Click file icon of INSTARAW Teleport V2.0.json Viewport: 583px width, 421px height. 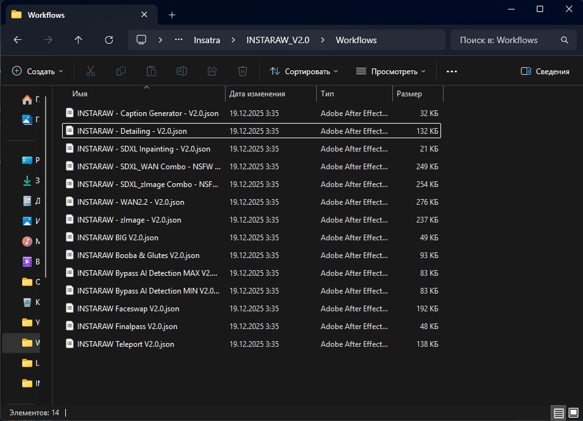click(70, 344)
